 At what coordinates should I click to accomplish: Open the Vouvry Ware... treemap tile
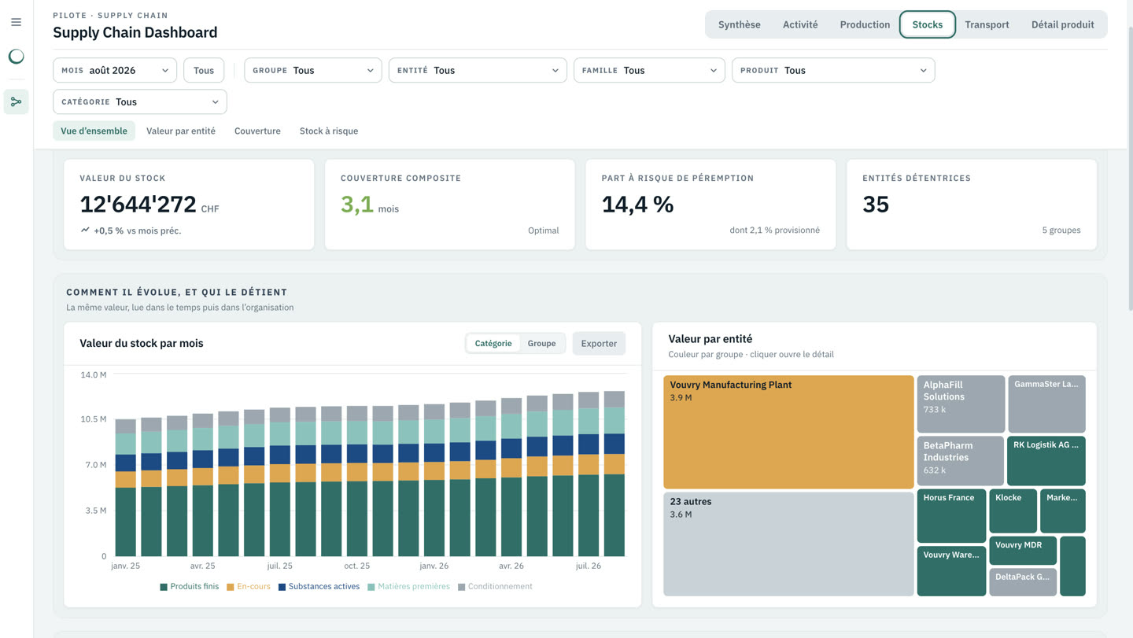(x=951, y=570)
